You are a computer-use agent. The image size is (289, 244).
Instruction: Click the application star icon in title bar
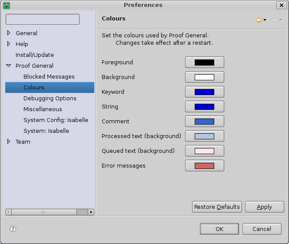(7, 6)
